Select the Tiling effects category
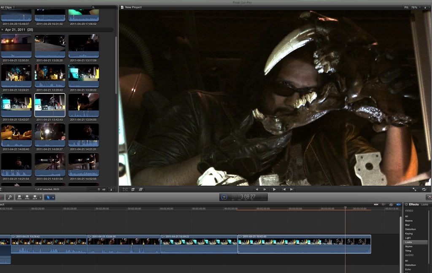Viewport: 432px width, 273px height. tap(408, 251)
